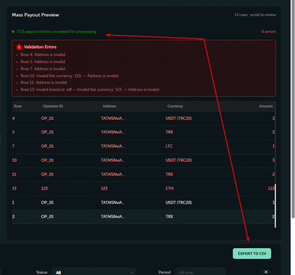Select the Operator ID column header
The width and height of the screenshot is (295, 275).
tap(53, 106)
